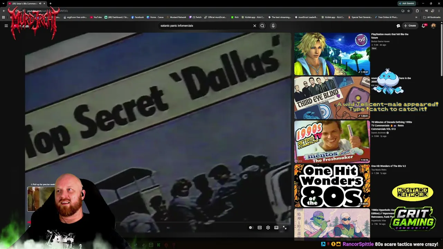Open the Third Eye Blind video thumbnail
This screenshot has height=249, width=443.
point(332,98)
